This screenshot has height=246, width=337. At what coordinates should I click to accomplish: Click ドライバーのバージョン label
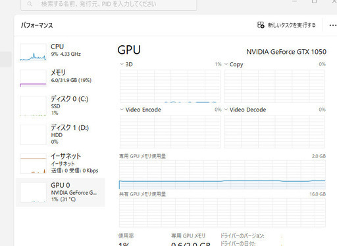pyautogui.click(x=242, y=236)
